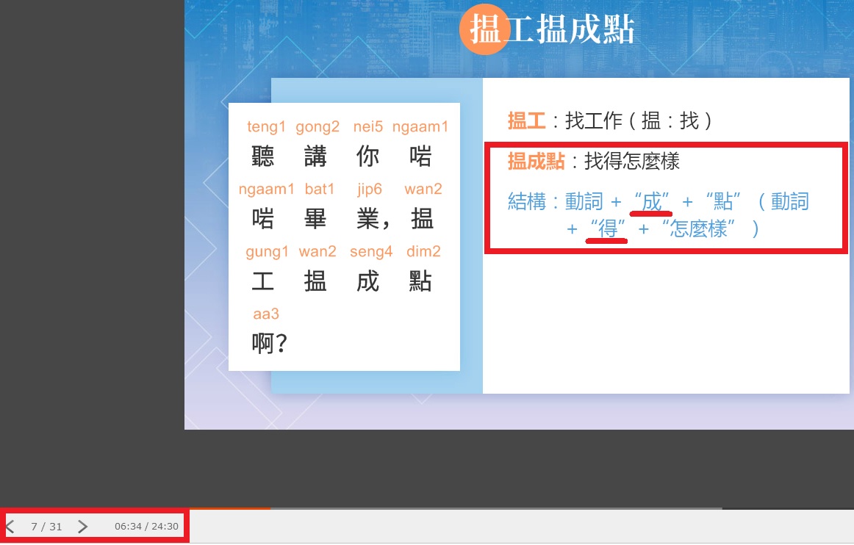Click the character 畢 under bat1
The height and width of the screenshot is (545, 854).
pos(315,219)
